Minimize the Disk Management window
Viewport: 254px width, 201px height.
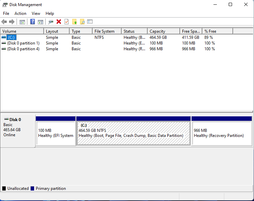click(215, 4)
